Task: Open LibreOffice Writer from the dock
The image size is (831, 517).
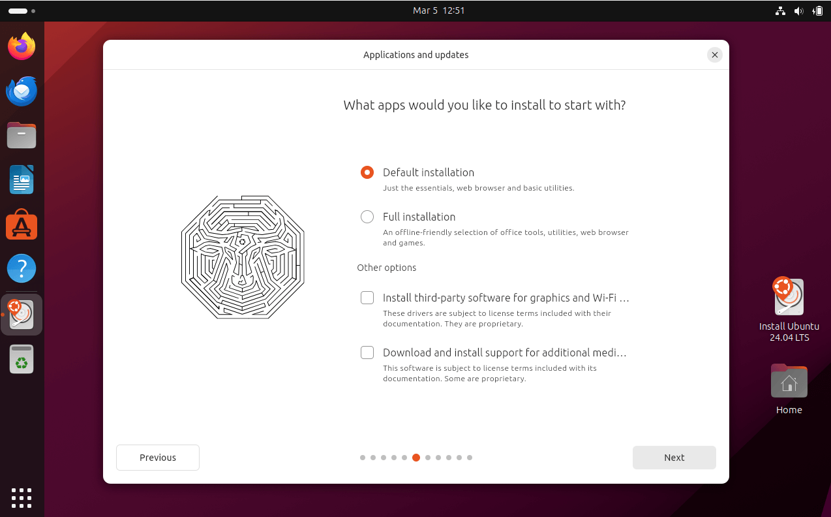Action: [22, 180]
